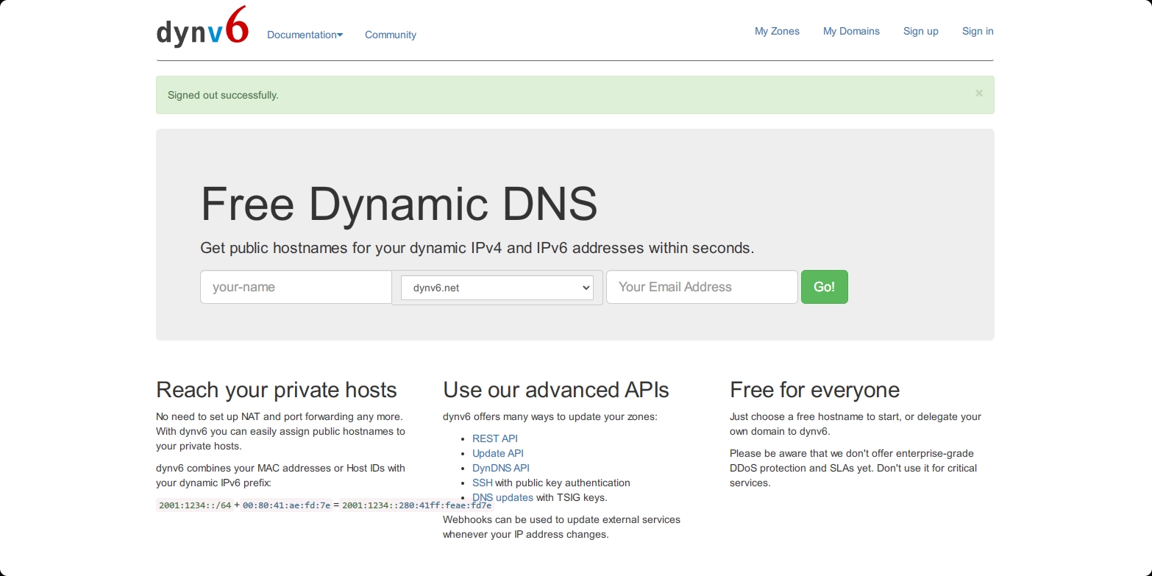
Task: Open the REST API link
Action: tap(495, 438)
